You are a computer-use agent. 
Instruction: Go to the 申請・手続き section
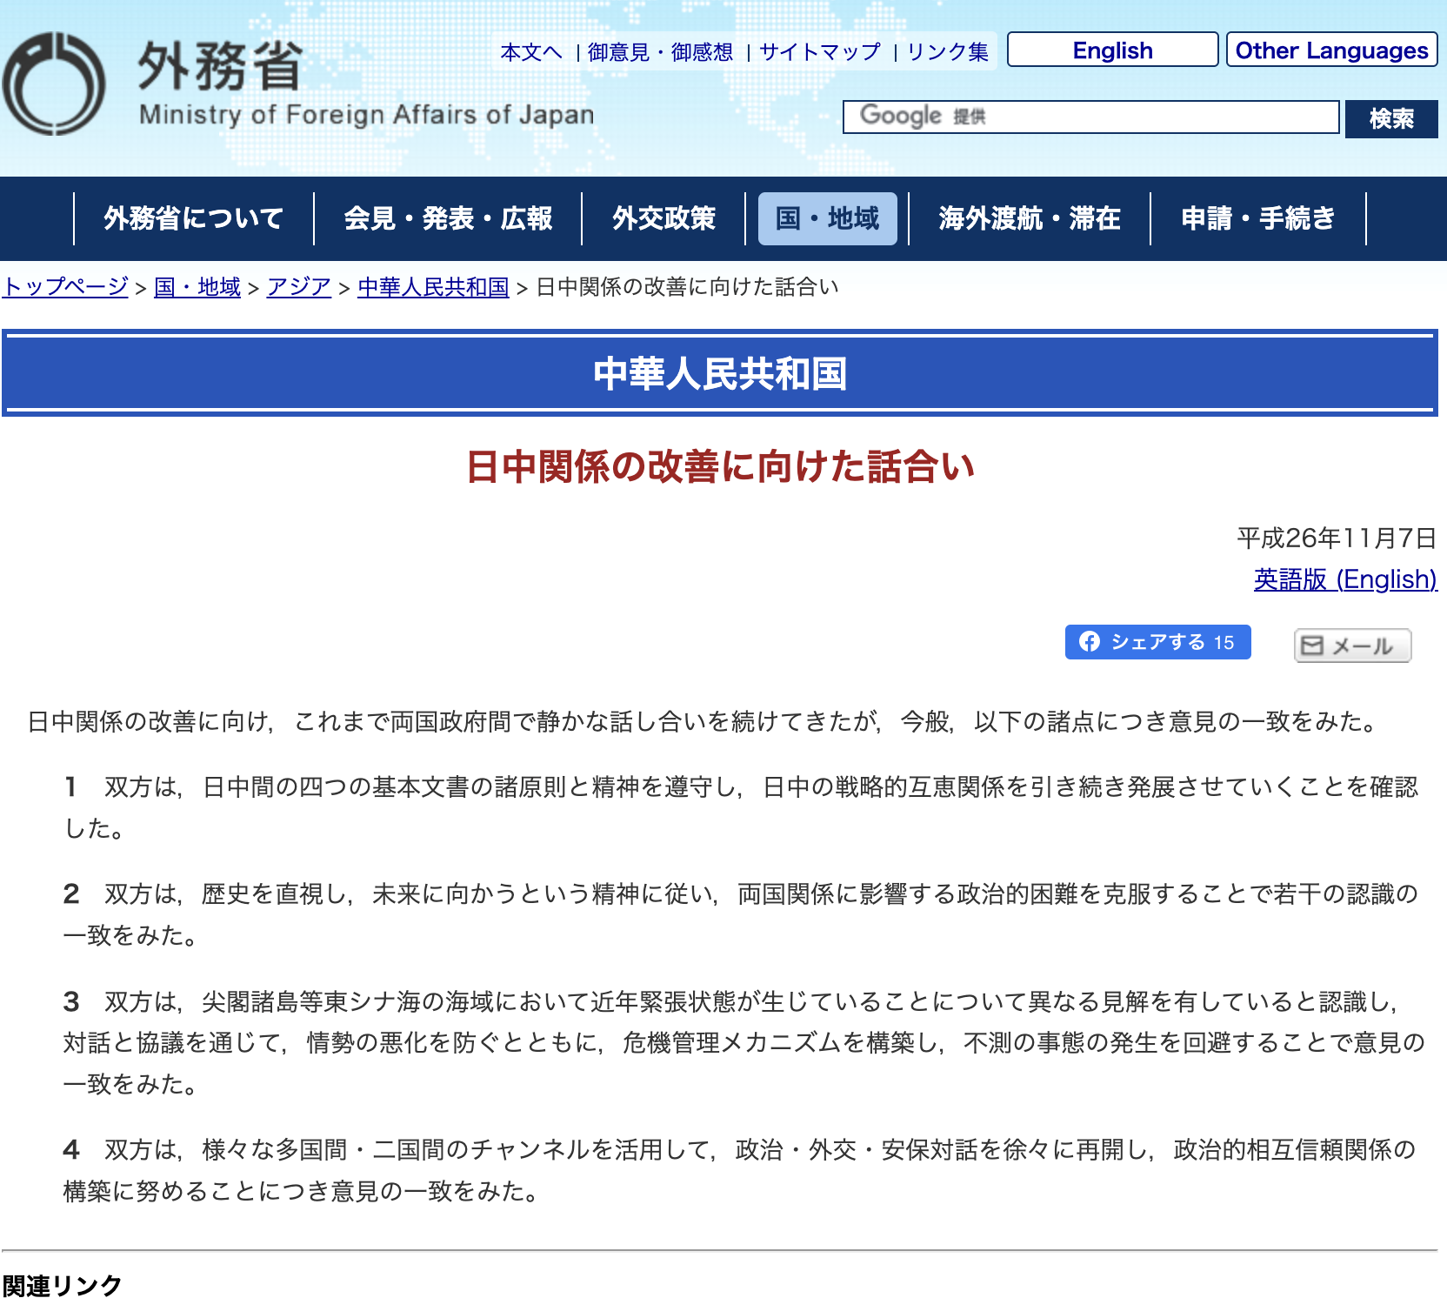click(1257, 218)
